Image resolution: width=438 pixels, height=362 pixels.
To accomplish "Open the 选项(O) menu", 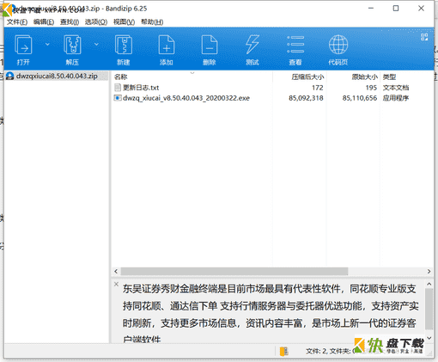I will point(96,21).
